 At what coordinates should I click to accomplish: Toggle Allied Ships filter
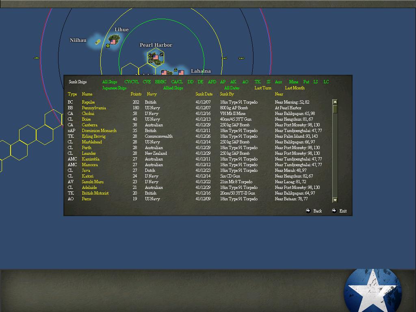tap(173, 88)
